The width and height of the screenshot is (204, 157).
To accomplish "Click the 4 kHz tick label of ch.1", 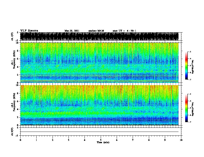I will (18, 67).
